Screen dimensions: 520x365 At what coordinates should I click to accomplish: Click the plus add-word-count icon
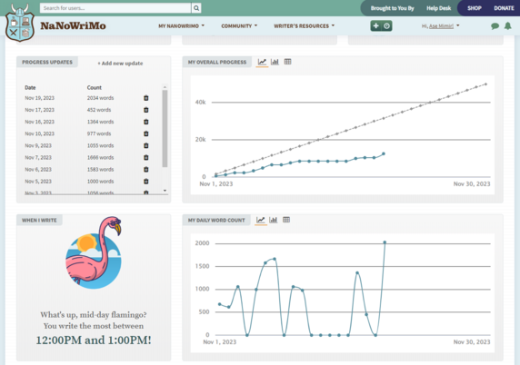click(375, 25)
